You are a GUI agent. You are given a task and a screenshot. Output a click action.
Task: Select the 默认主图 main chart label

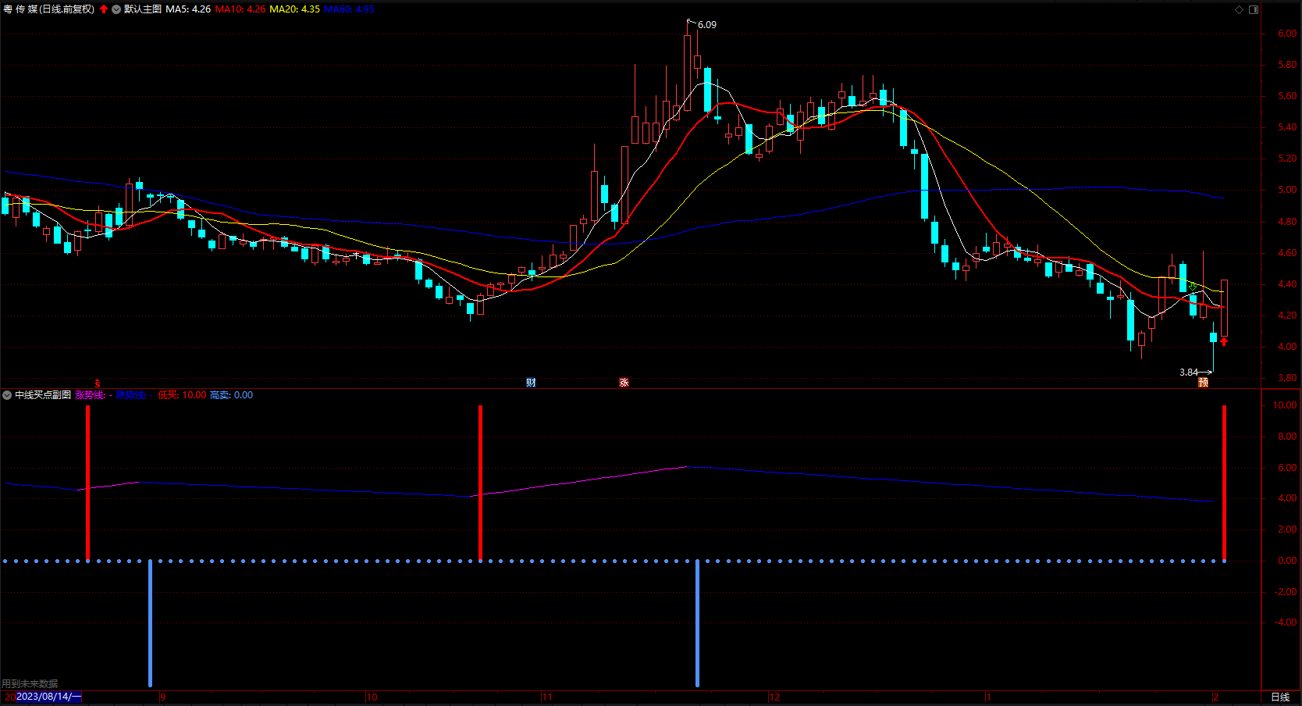143,9
